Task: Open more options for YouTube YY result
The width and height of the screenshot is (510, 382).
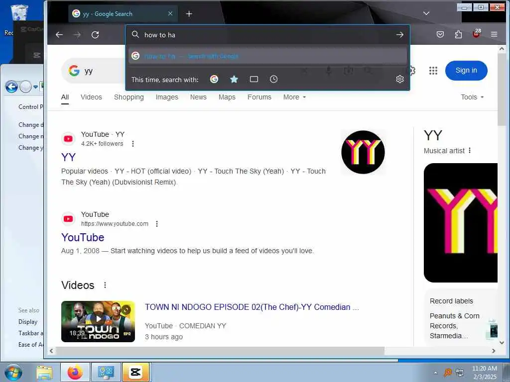Action: tap(132, 144)
